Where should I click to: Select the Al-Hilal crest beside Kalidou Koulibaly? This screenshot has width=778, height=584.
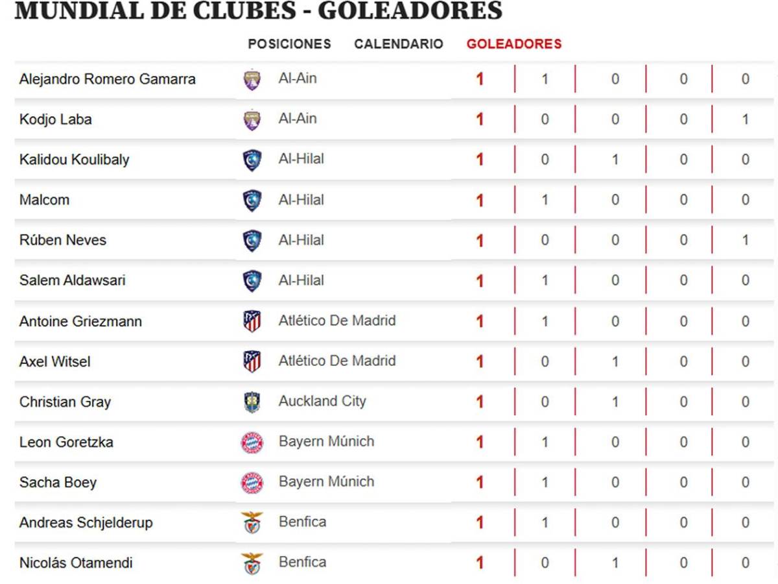tap(252, 159)
